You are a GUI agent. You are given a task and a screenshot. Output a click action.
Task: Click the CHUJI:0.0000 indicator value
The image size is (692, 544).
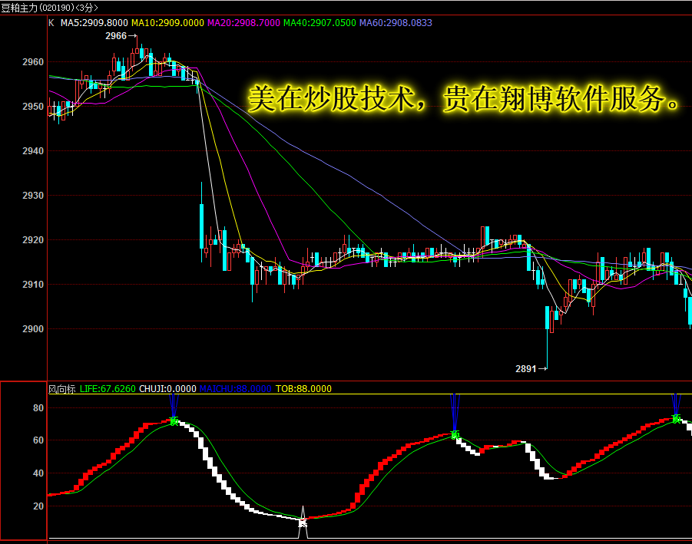coord(167,389)
